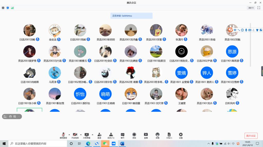
Task: Click the participant grid vertical scrollbar
Action: tap(250, 46)
